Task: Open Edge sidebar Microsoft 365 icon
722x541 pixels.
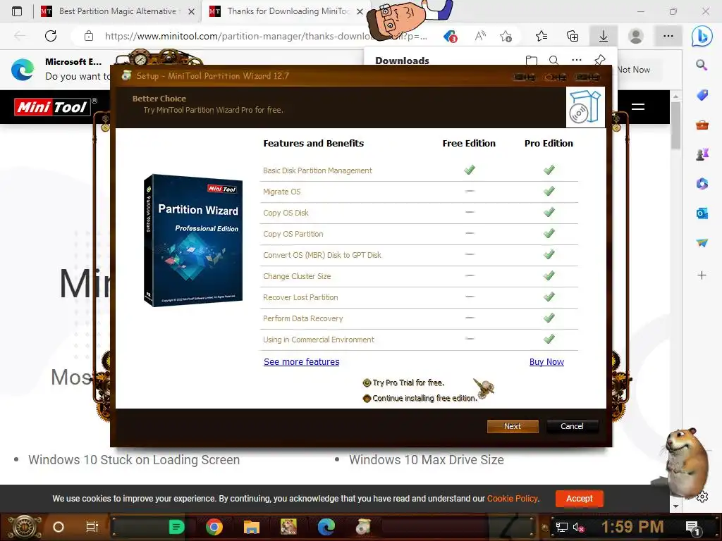Action: [x=702, y=184]
